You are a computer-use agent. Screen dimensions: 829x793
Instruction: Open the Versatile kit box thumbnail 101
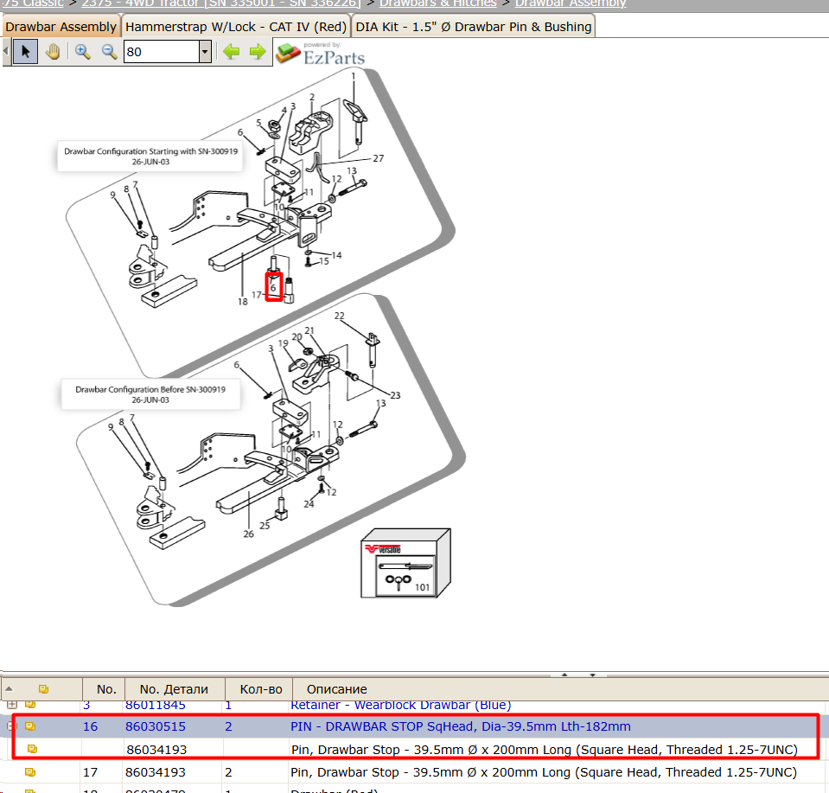pos(405,564)
